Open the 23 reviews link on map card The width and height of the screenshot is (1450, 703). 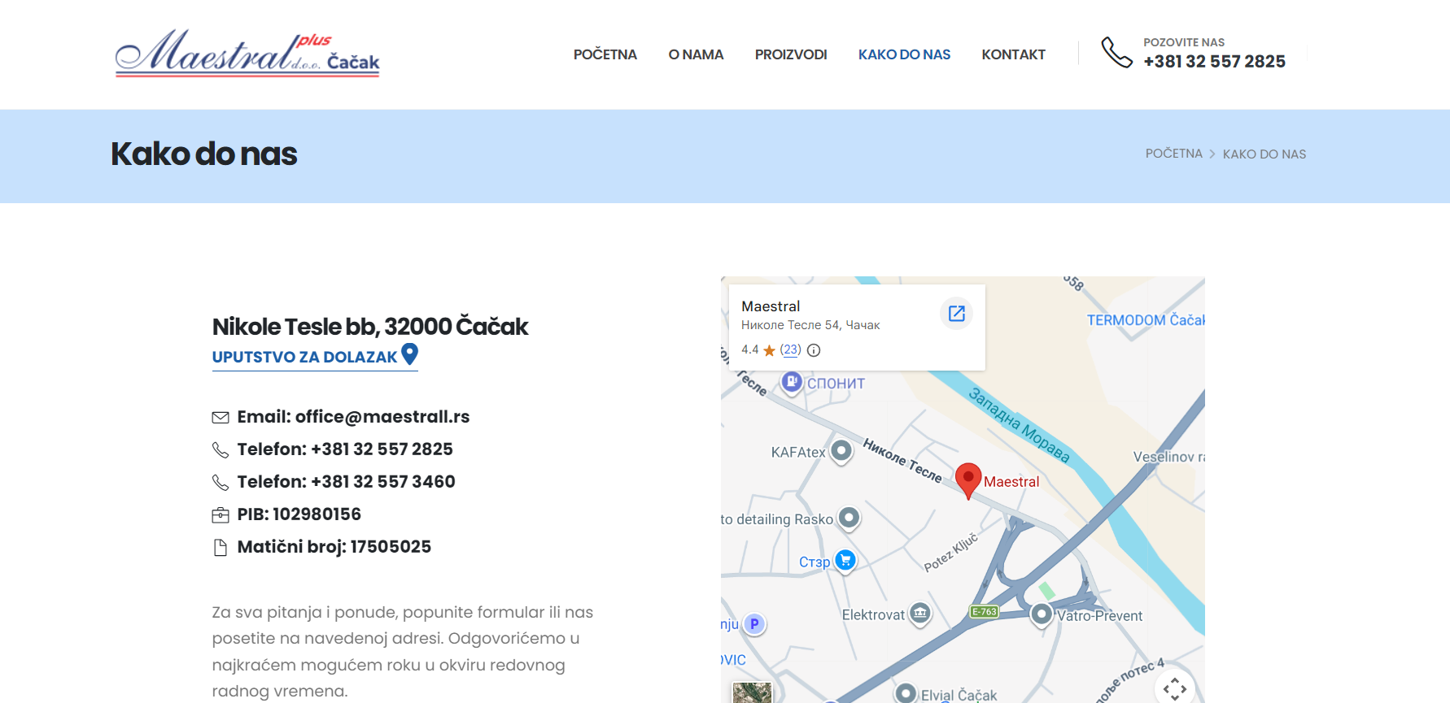(790, 349)
